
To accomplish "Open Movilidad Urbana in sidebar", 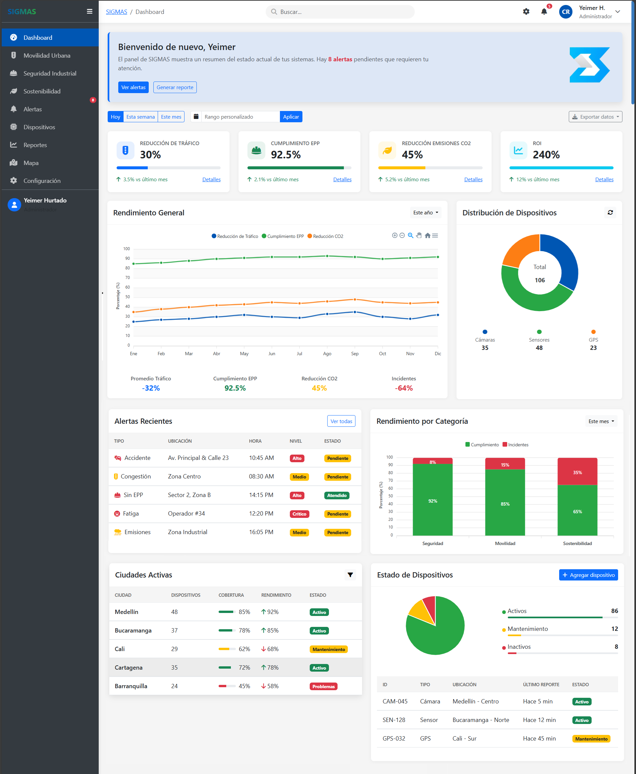I will click(47, 55).
